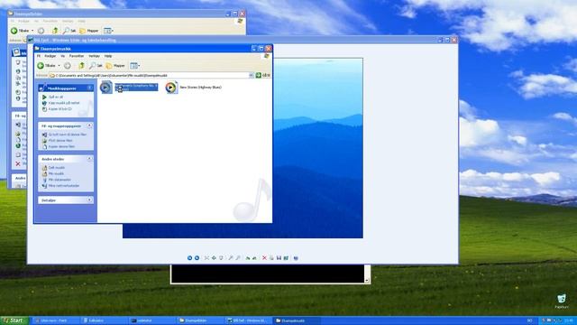577x325 pixels.
Task: Click the Forward arrow in Eksempelmusikk toolbar
Action: (68, 66)
